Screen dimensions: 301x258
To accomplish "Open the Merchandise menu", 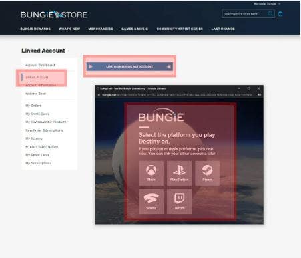I will 101,29.
